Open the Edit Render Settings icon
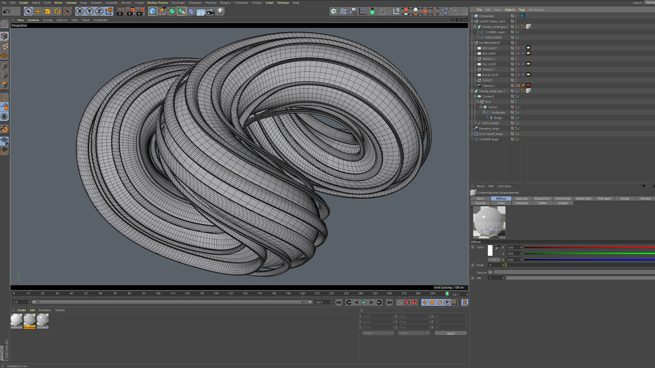This screenshot has width=655, height=368. [x=140, y=11]
